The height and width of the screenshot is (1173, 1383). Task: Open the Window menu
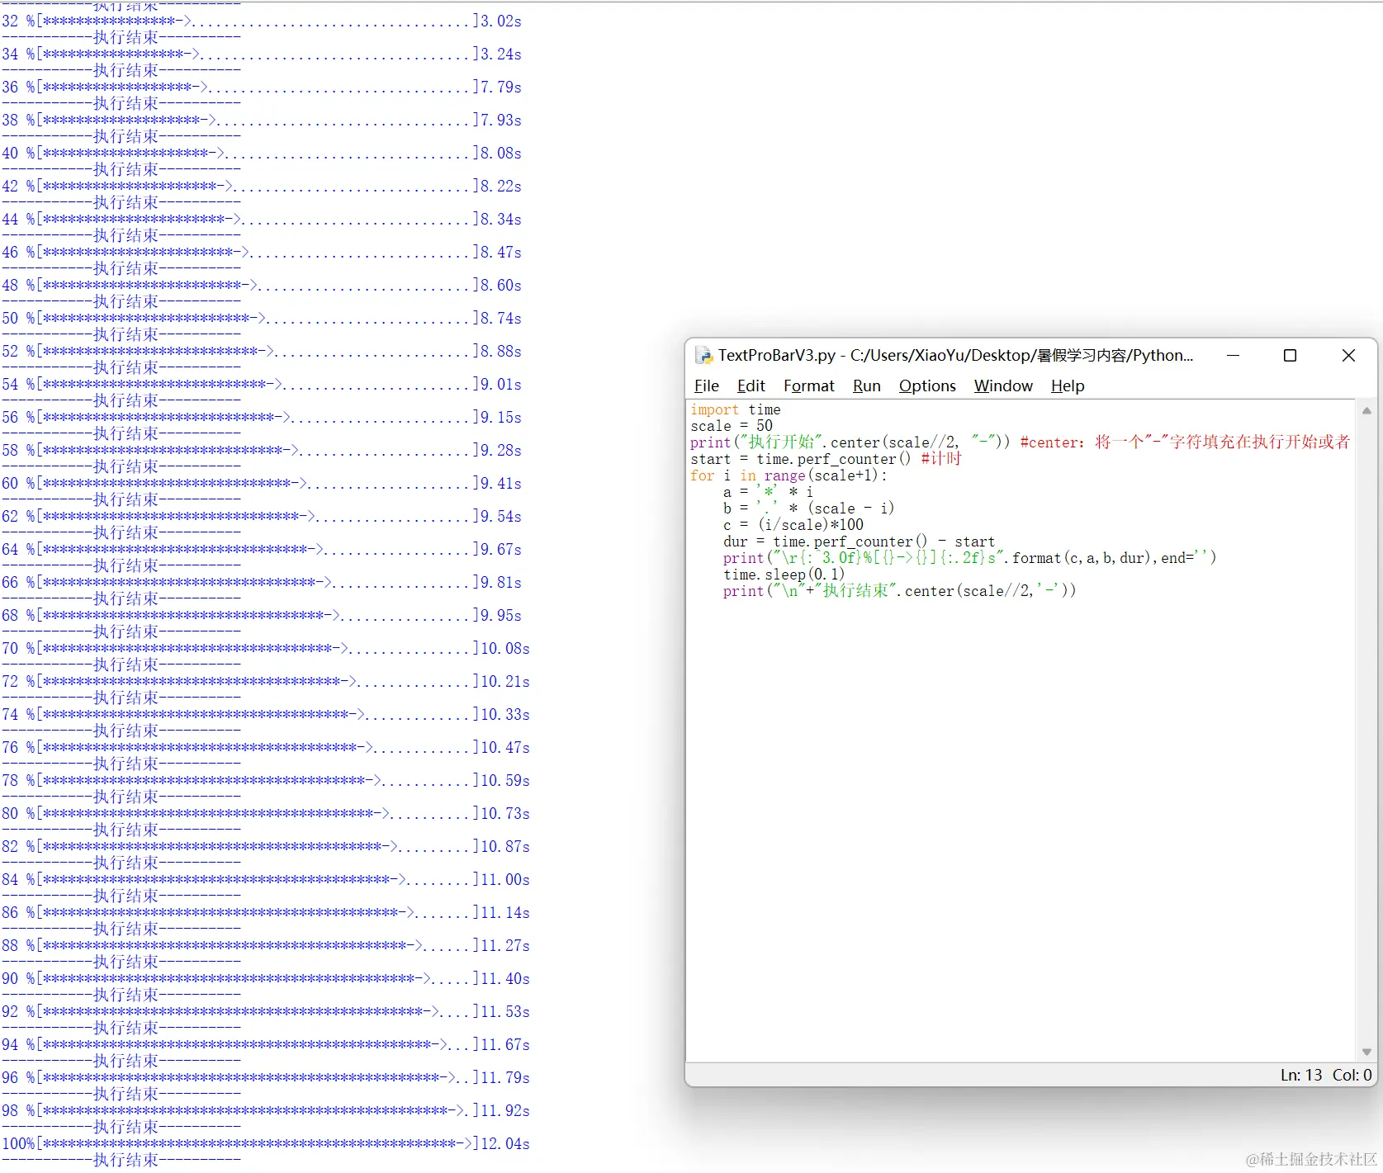[1003, 385]
